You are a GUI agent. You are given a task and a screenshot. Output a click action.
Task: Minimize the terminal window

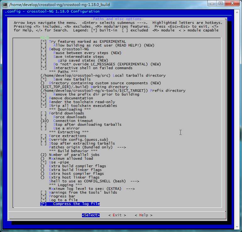(212, 3)
